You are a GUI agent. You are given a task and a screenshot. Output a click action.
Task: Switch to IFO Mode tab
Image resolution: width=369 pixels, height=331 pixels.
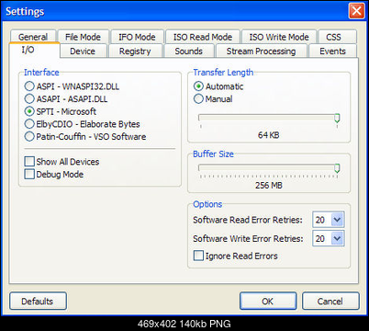tap(137, 37)
